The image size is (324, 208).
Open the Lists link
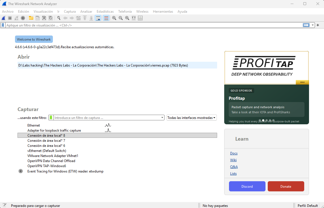233,174
